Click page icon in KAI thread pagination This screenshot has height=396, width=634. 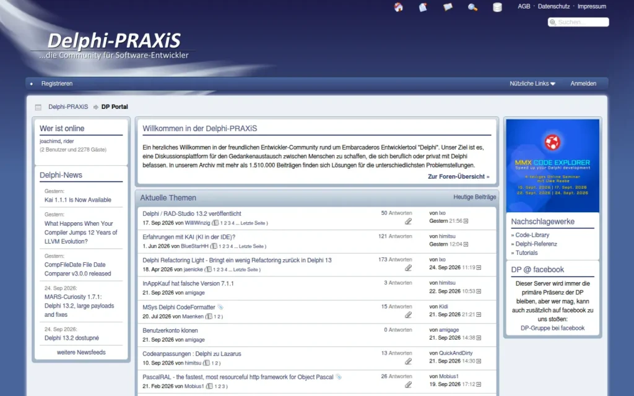coord(214,246)
